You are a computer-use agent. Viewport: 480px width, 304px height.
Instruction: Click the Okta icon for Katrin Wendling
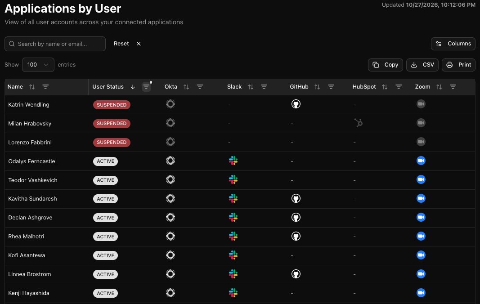point(170,104)
